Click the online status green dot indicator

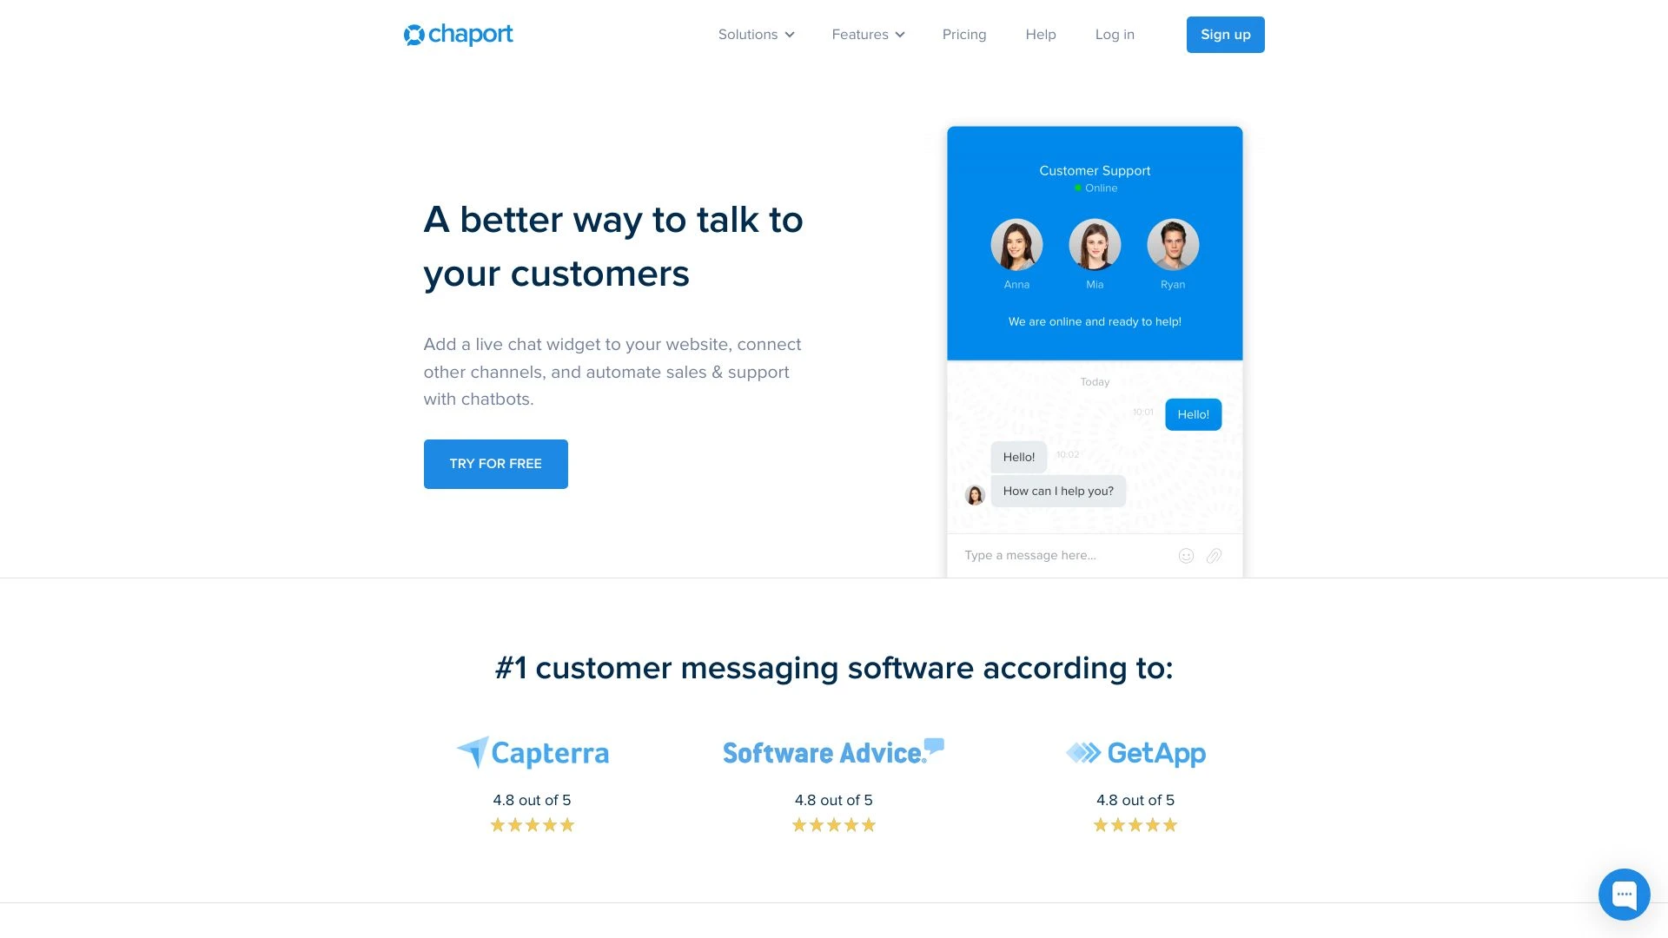pos(1077,187)
